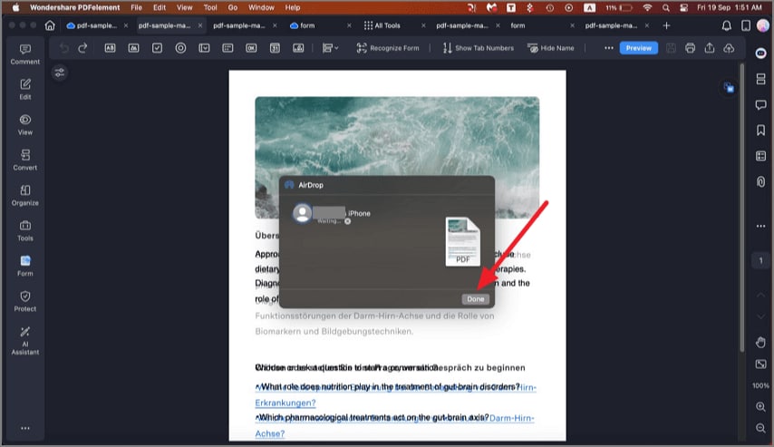Open the attachments paperclip panel

[x=760, y=181]
